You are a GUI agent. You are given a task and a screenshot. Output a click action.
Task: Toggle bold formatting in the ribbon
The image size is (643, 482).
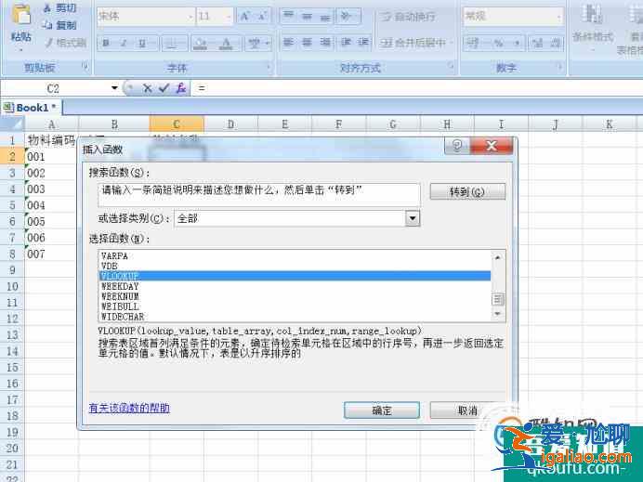(x=106, y=43)
